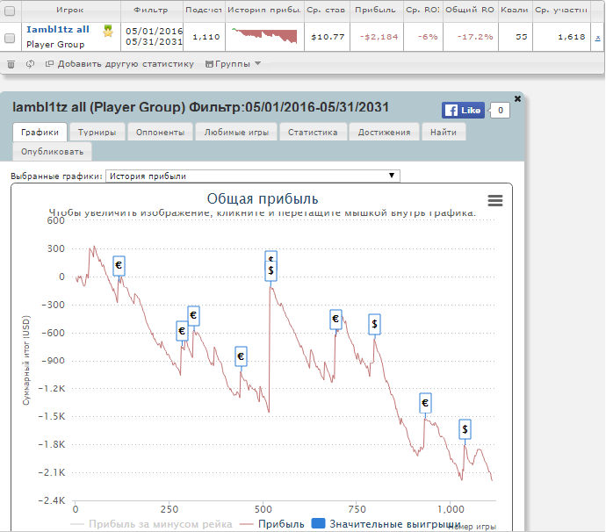Open the chart hamburger export menu
Image resolution: width=606 pixels, height=532 pixels.
click(495, 200)
